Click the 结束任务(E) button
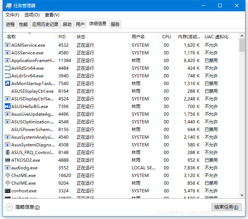 [226, 207]
